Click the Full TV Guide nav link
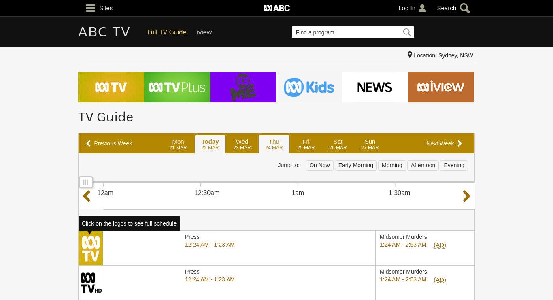 167,32
